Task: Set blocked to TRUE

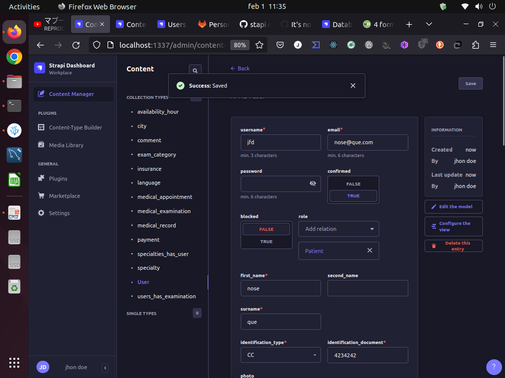Action: [x=266, y=241]
